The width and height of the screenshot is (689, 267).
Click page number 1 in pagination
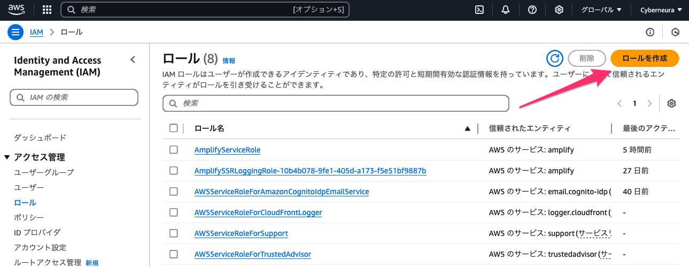634,103
